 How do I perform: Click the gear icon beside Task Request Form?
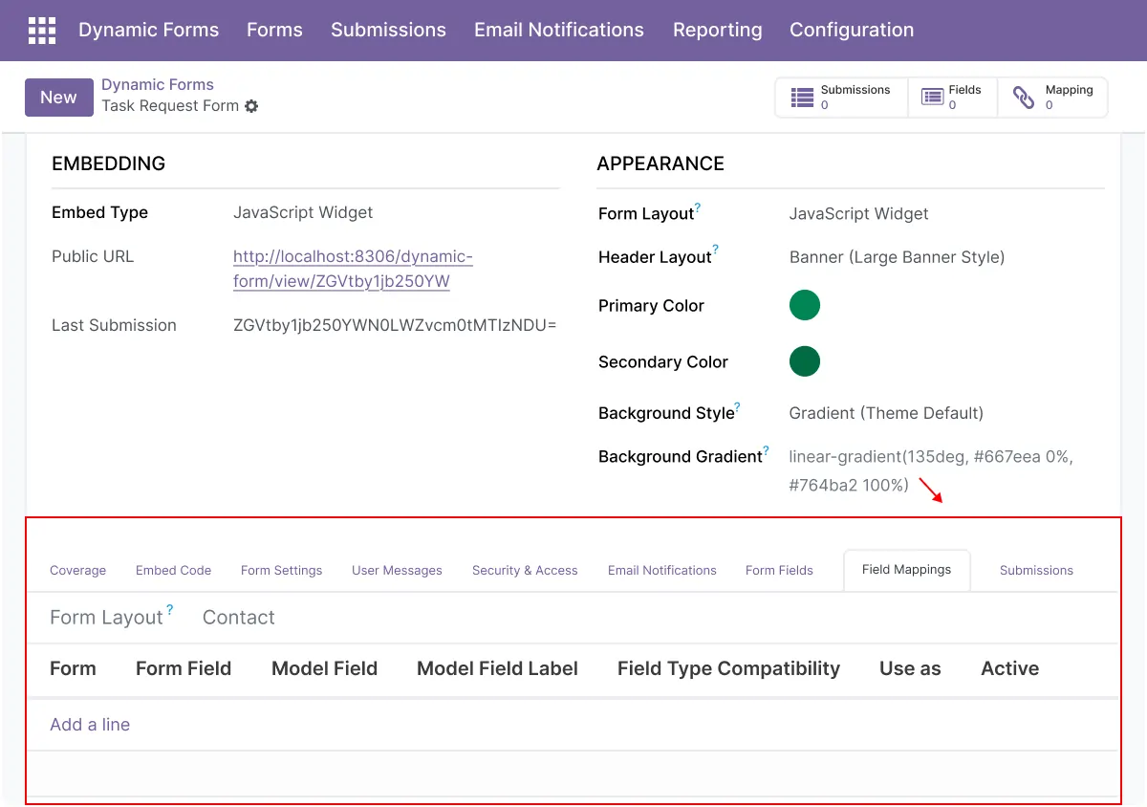[x=251, y=106]
